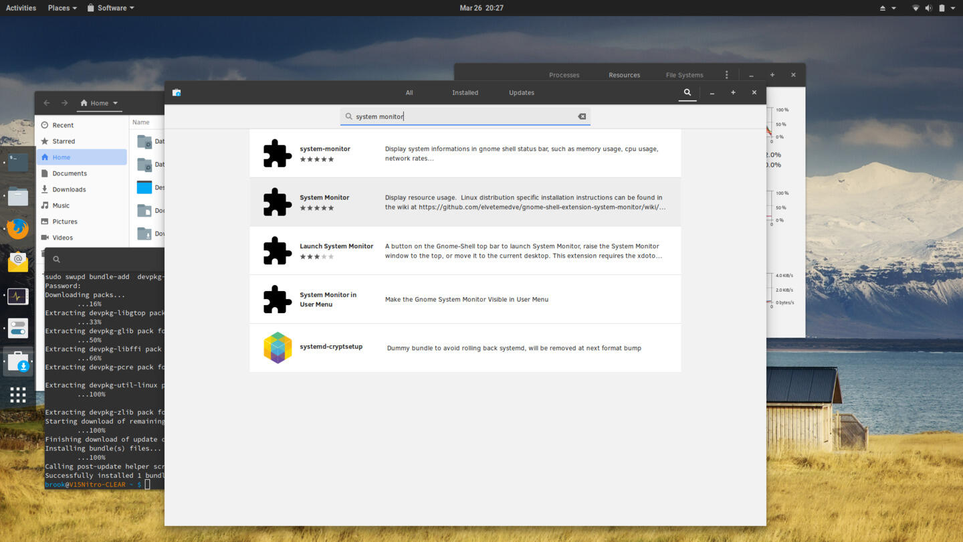Image resolution: width=963 pixels, height=542 pixels.
Task: Open the Places menu
Action: point(62,8)
